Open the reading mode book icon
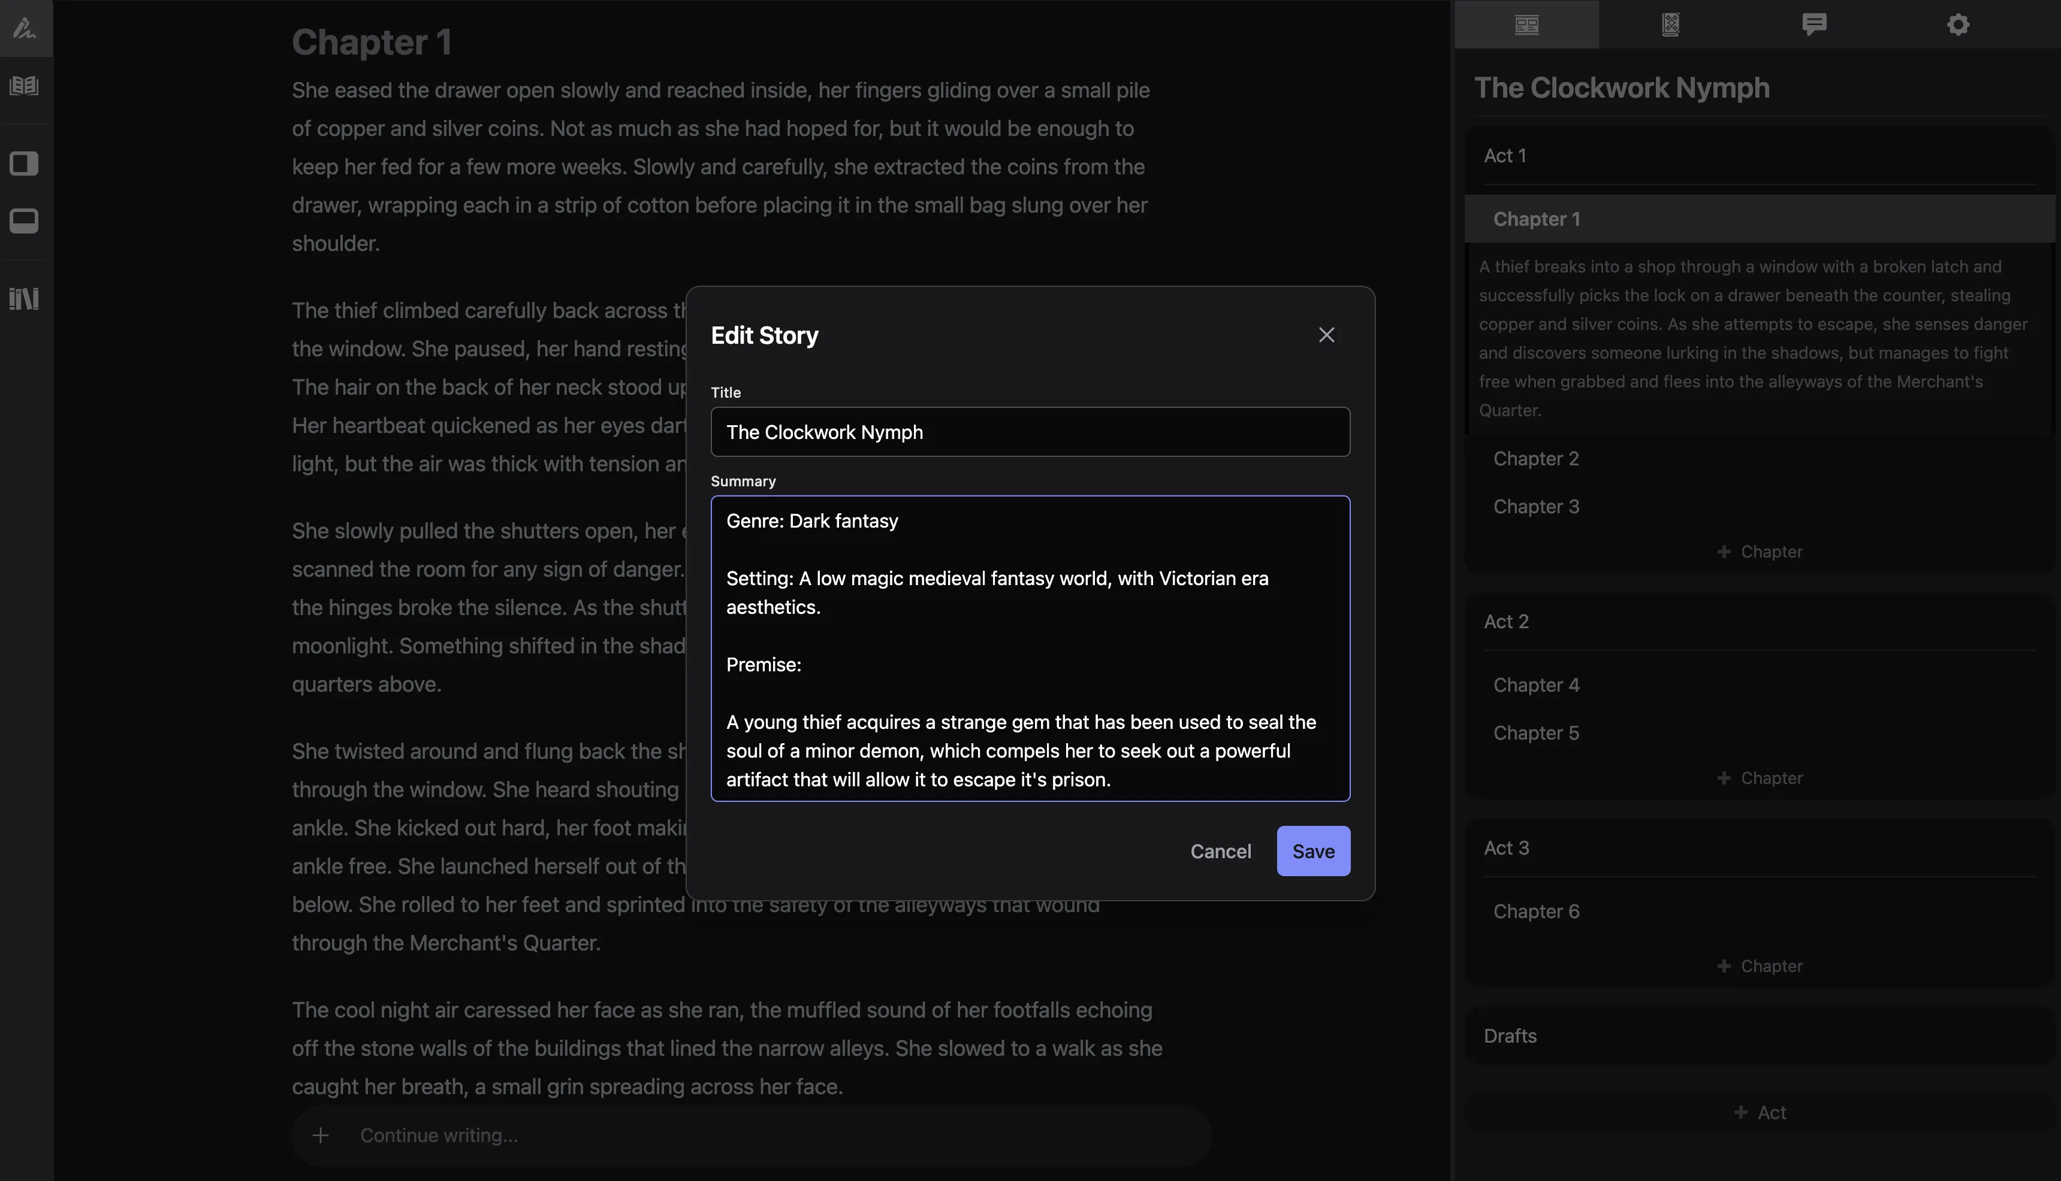 pos(25,85)
